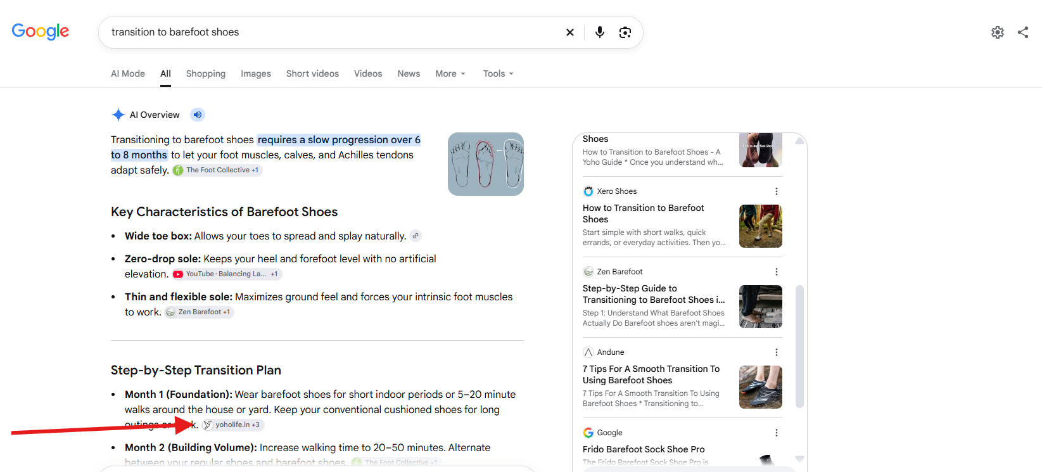
Task: Click the Xero Shoes site favicon
Action: 588,191
